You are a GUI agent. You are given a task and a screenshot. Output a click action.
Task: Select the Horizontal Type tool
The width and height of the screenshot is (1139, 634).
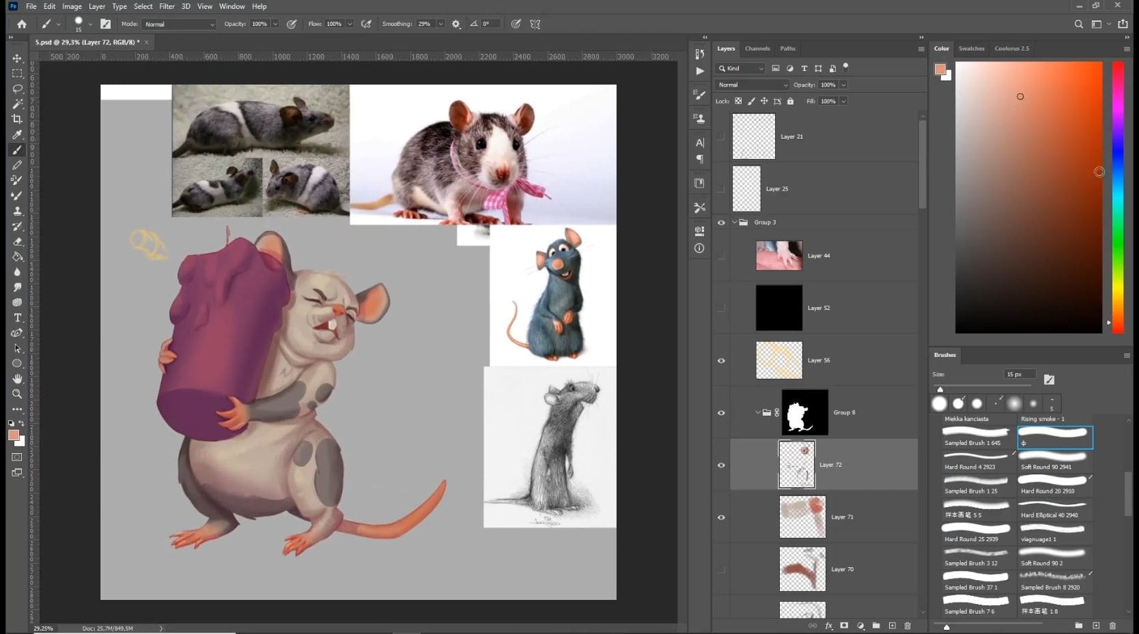click(x=17, y=317)
